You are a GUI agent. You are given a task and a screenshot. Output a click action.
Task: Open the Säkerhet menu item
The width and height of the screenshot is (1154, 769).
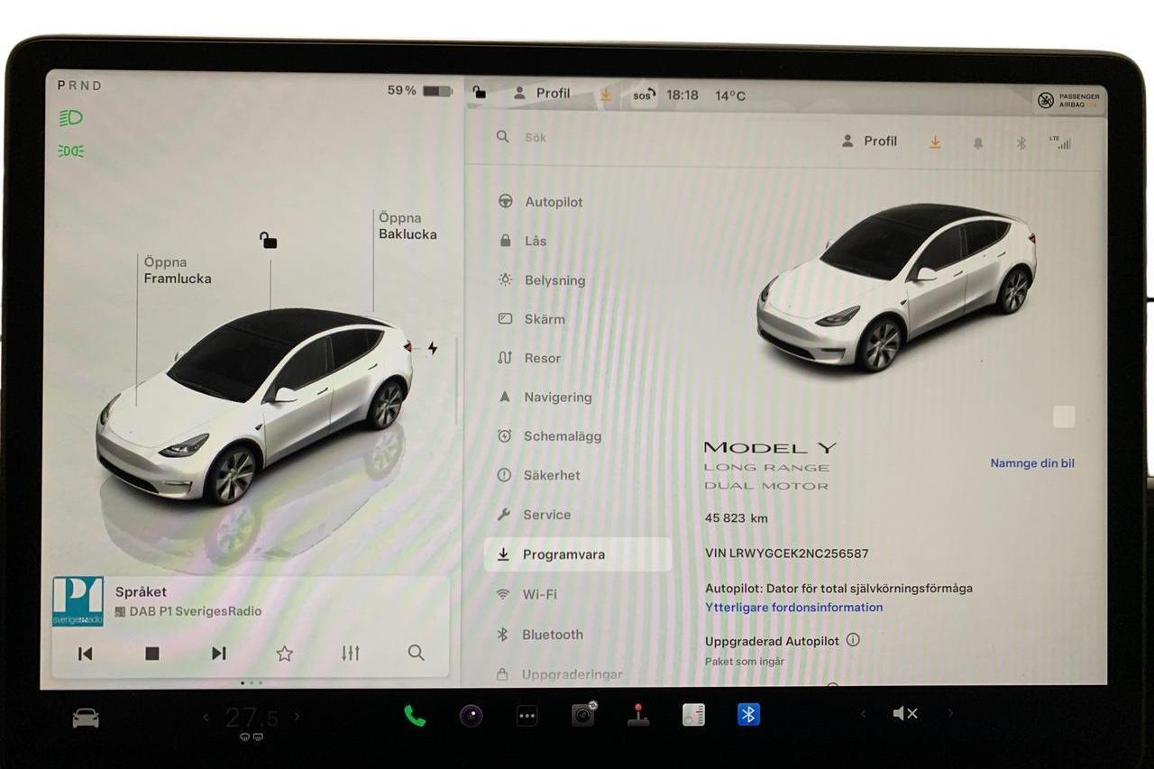[x=538, y=475]
